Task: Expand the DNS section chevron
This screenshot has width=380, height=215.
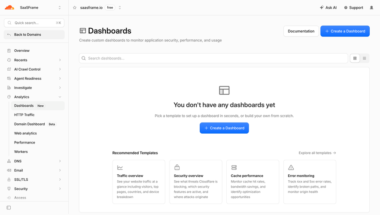Action: click(x=60, y=161)
